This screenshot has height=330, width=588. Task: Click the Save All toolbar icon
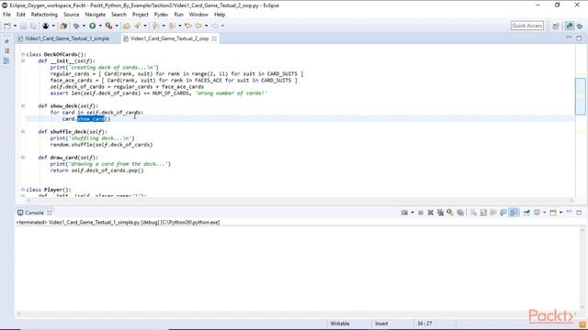33,26
